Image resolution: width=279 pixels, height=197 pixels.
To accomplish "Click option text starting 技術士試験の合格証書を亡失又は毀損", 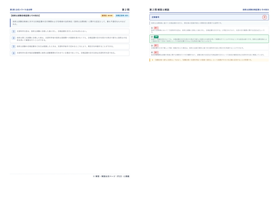I will tap(65, 46).
